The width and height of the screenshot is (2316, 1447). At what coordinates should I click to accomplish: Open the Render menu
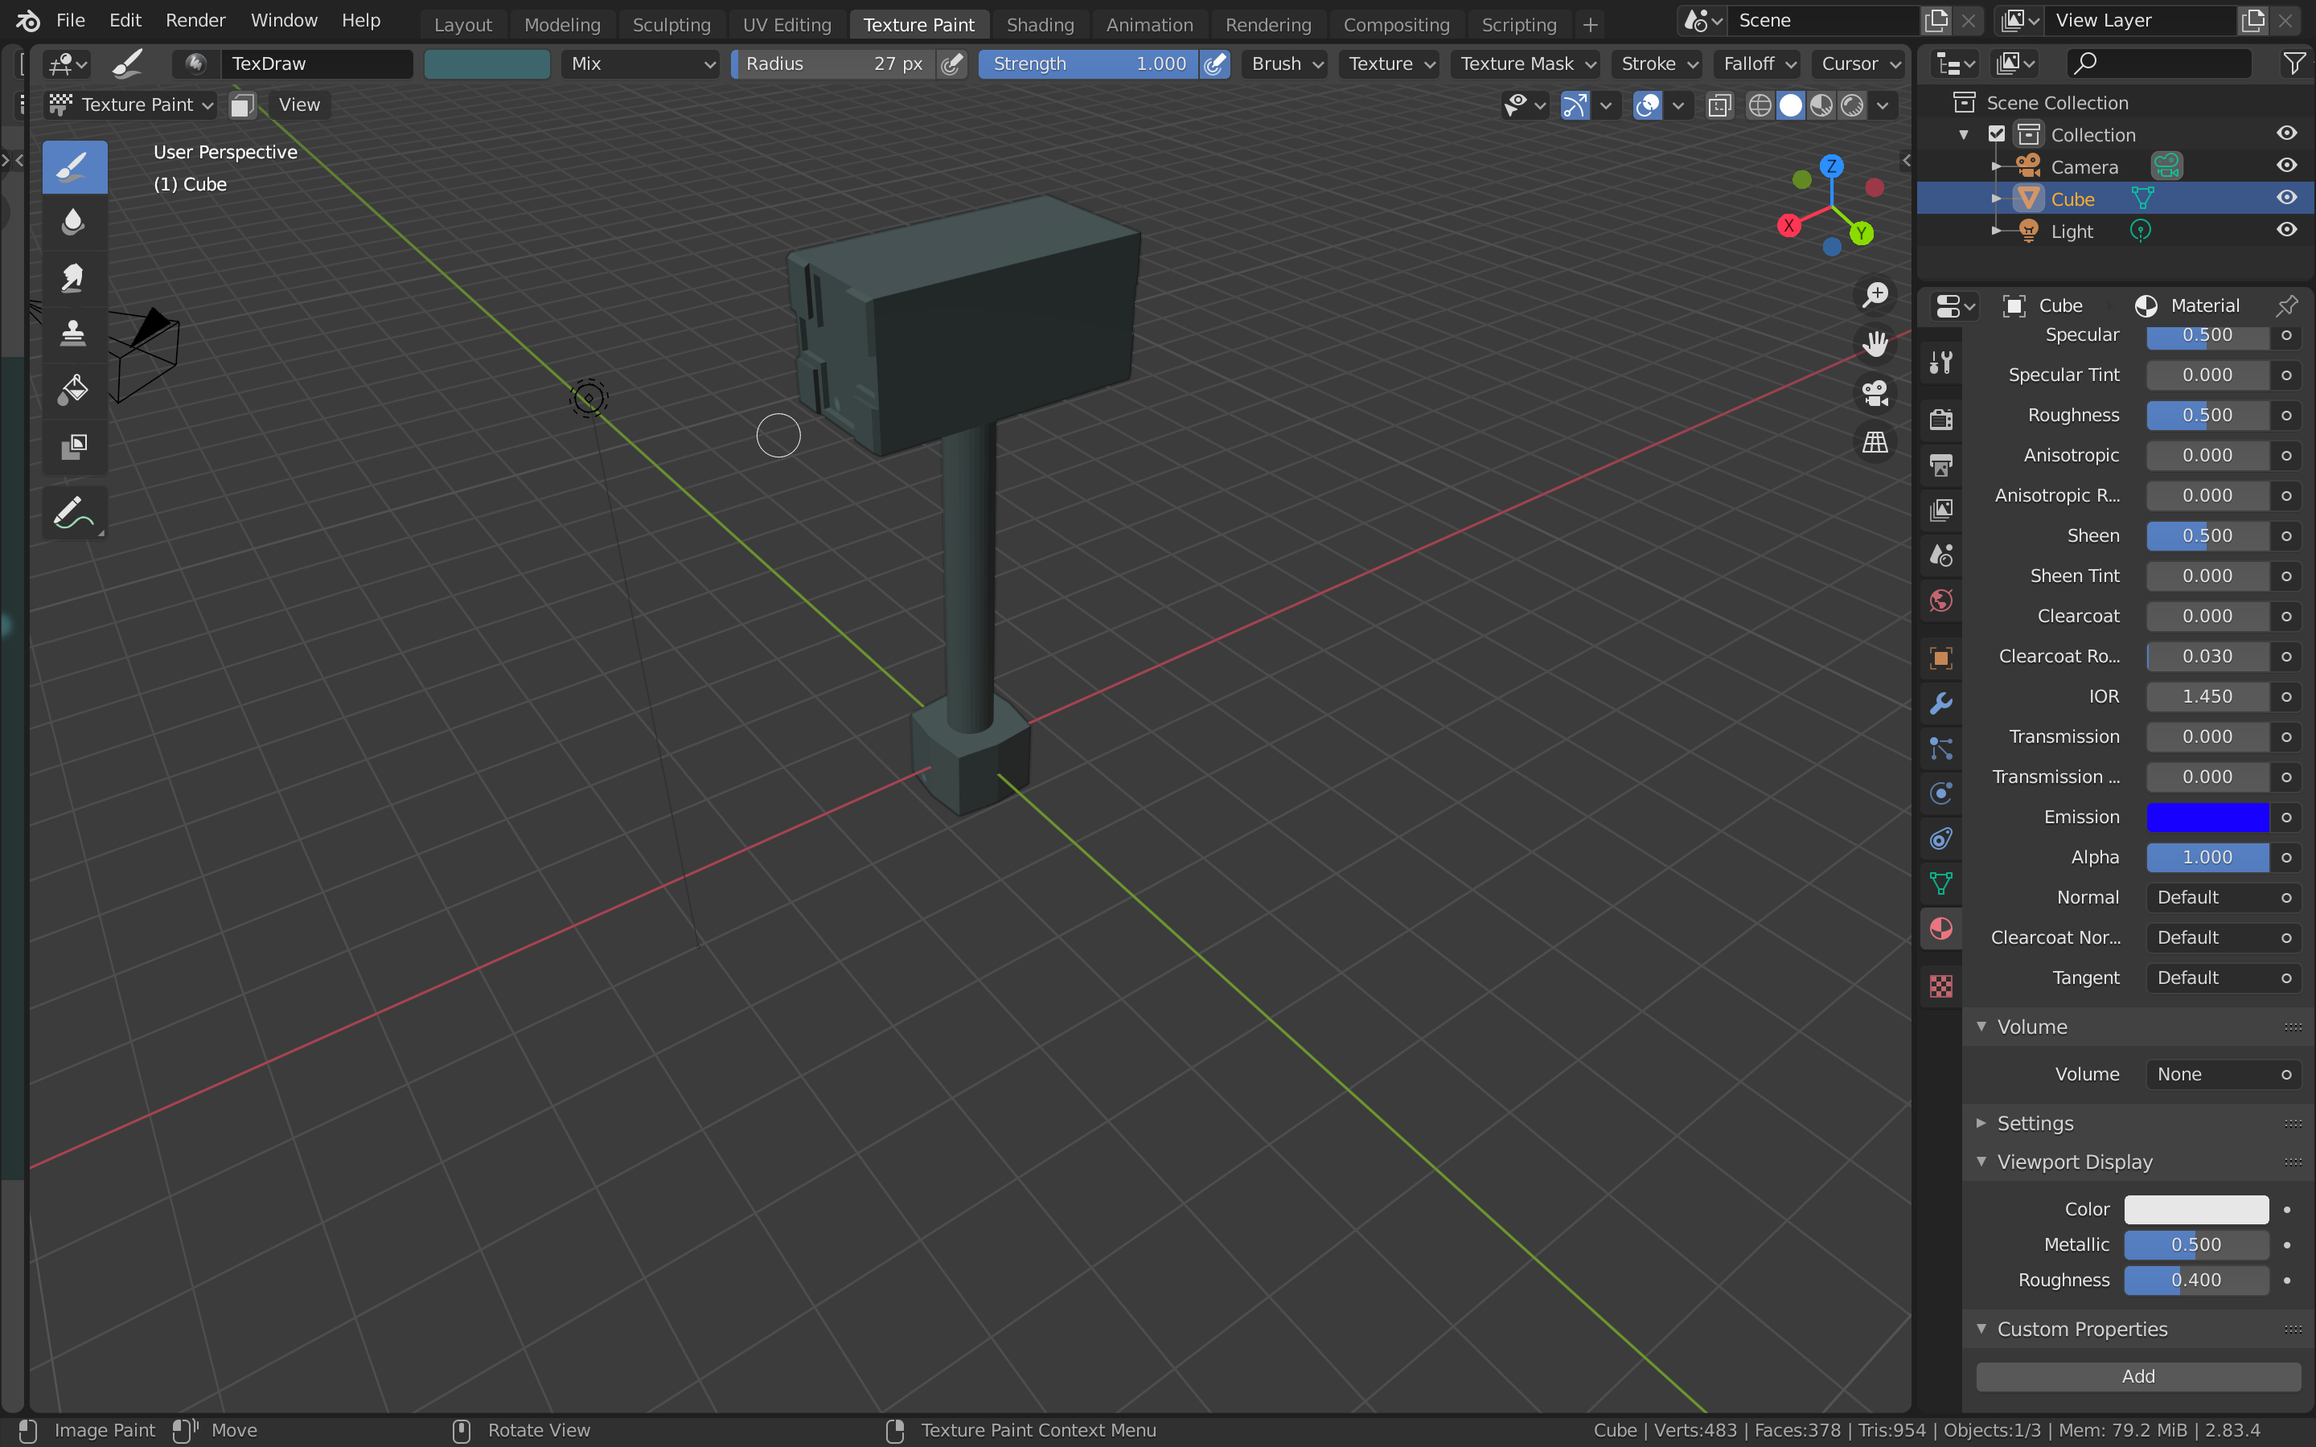pyautogui.click(x=195, y=20)
